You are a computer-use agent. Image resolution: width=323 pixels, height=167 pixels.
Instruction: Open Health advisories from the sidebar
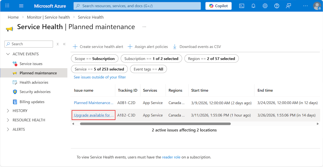34,82
